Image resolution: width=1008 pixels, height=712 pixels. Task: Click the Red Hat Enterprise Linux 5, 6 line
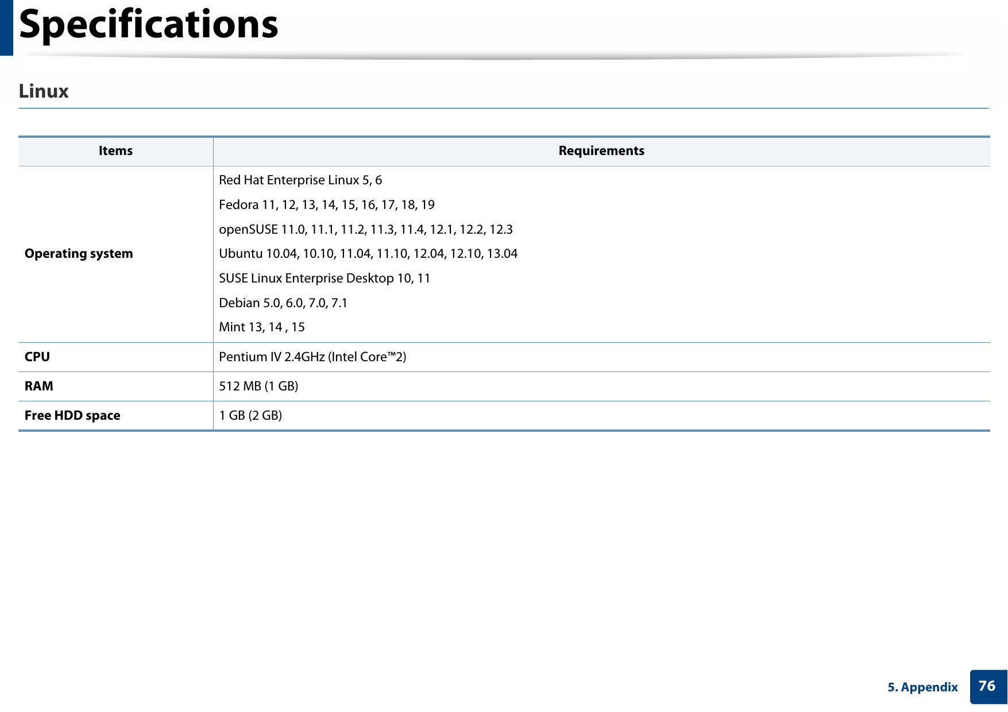click(300, 180)
